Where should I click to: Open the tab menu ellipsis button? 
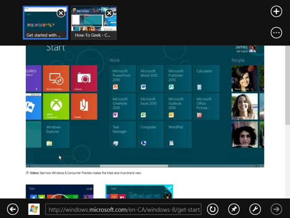(x=277, y=33)
